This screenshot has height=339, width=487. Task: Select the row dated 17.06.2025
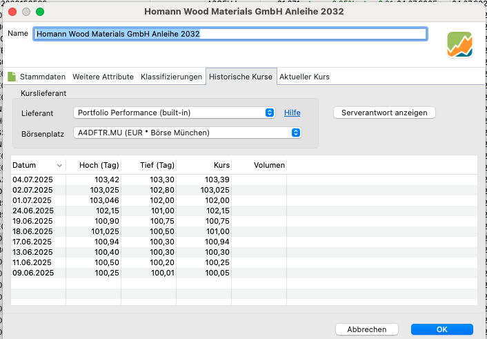[243, 242]
